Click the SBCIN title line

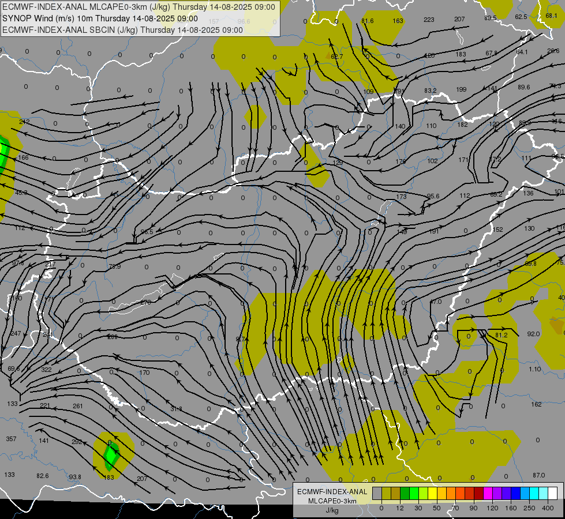coord(122,30)
